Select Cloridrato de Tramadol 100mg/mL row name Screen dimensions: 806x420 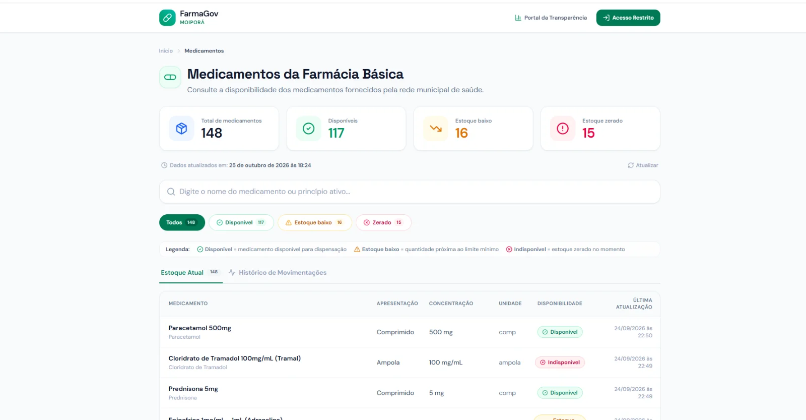(x=235, y=358)
